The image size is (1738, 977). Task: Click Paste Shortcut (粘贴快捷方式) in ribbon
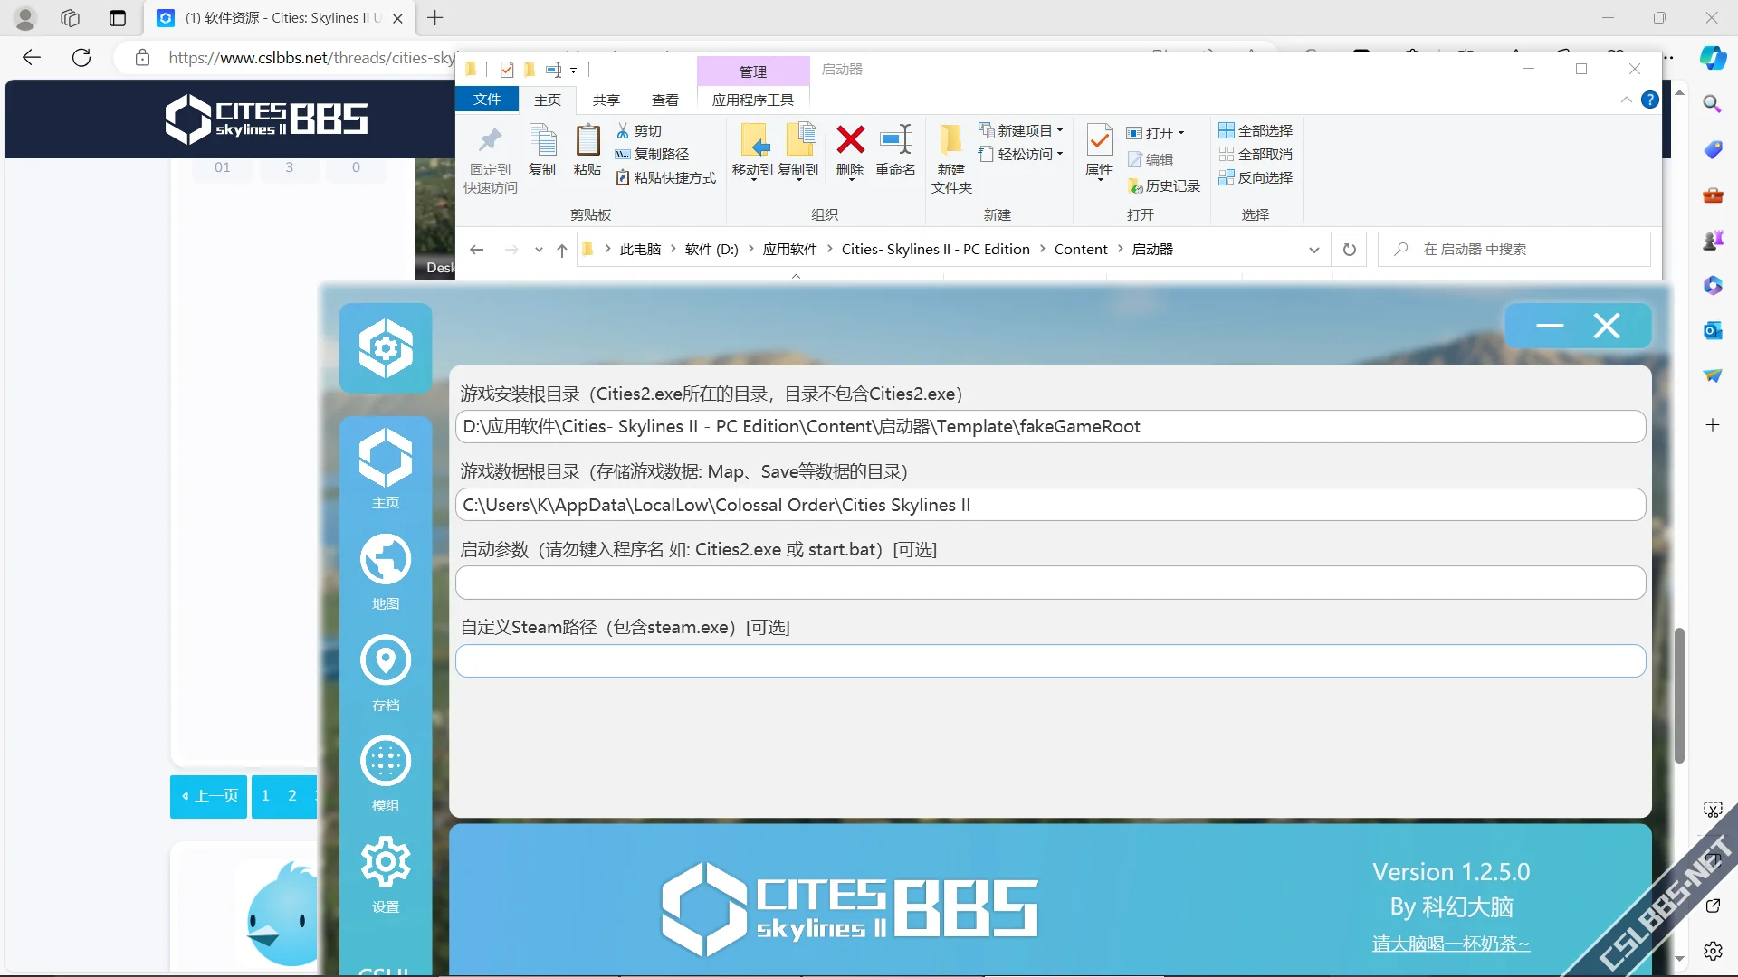coord(665,178)
